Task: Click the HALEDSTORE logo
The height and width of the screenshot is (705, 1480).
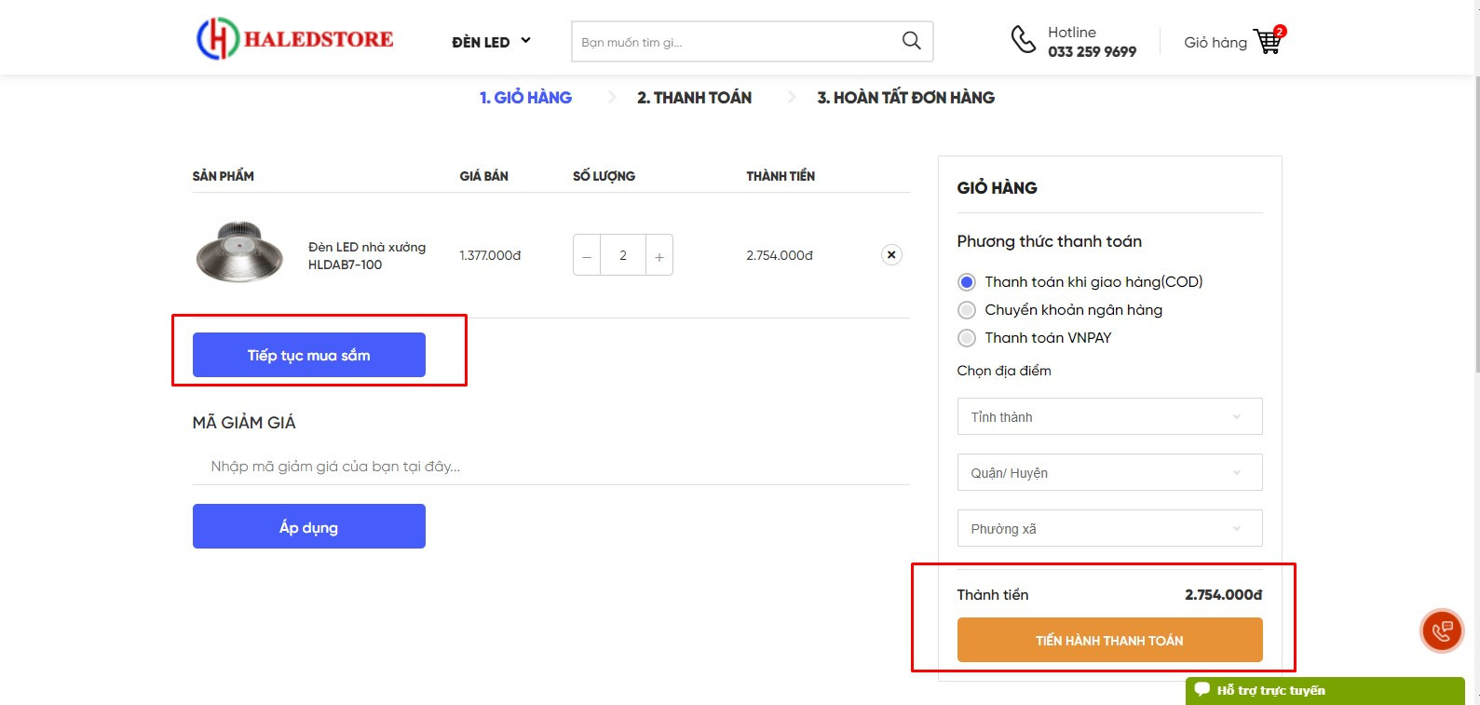Action: point(294,39)
